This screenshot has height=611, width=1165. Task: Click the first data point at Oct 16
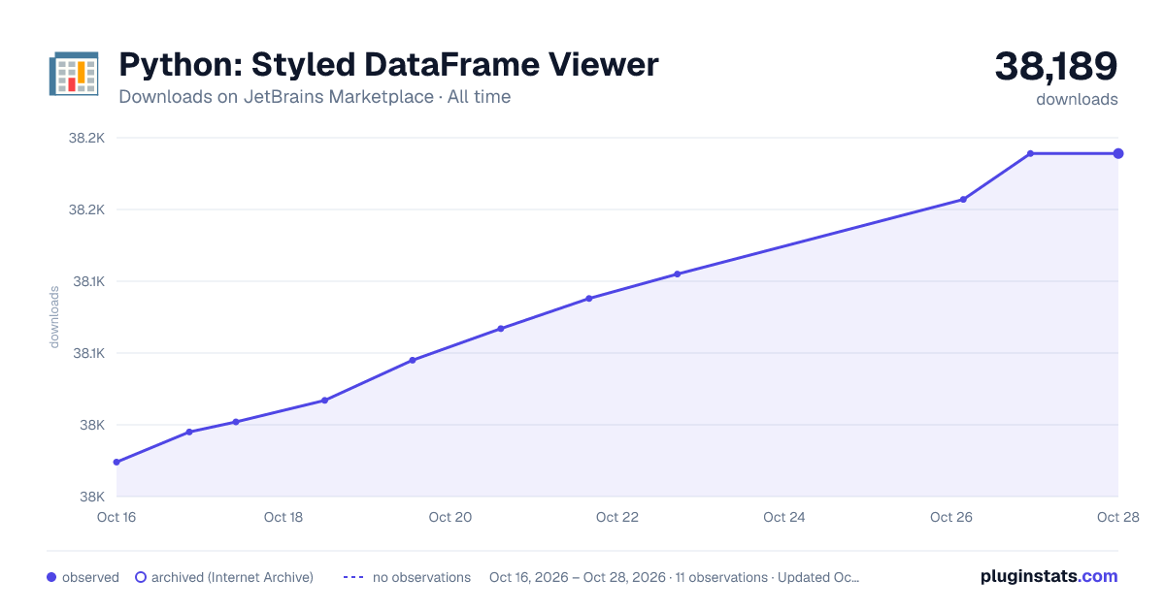coord(116,462)
